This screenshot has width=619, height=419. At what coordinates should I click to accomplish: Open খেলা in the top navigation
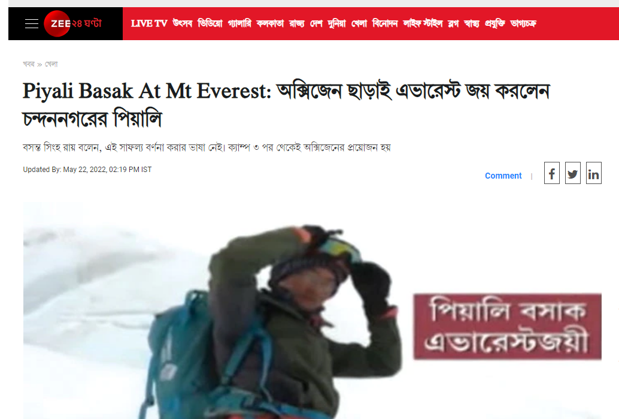(359, 24)
